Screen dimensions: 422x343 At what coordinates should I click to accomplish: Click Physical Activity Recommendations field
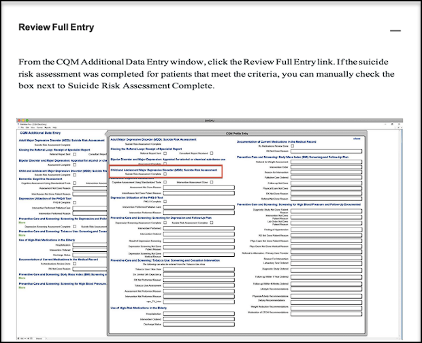click(326, 296)
